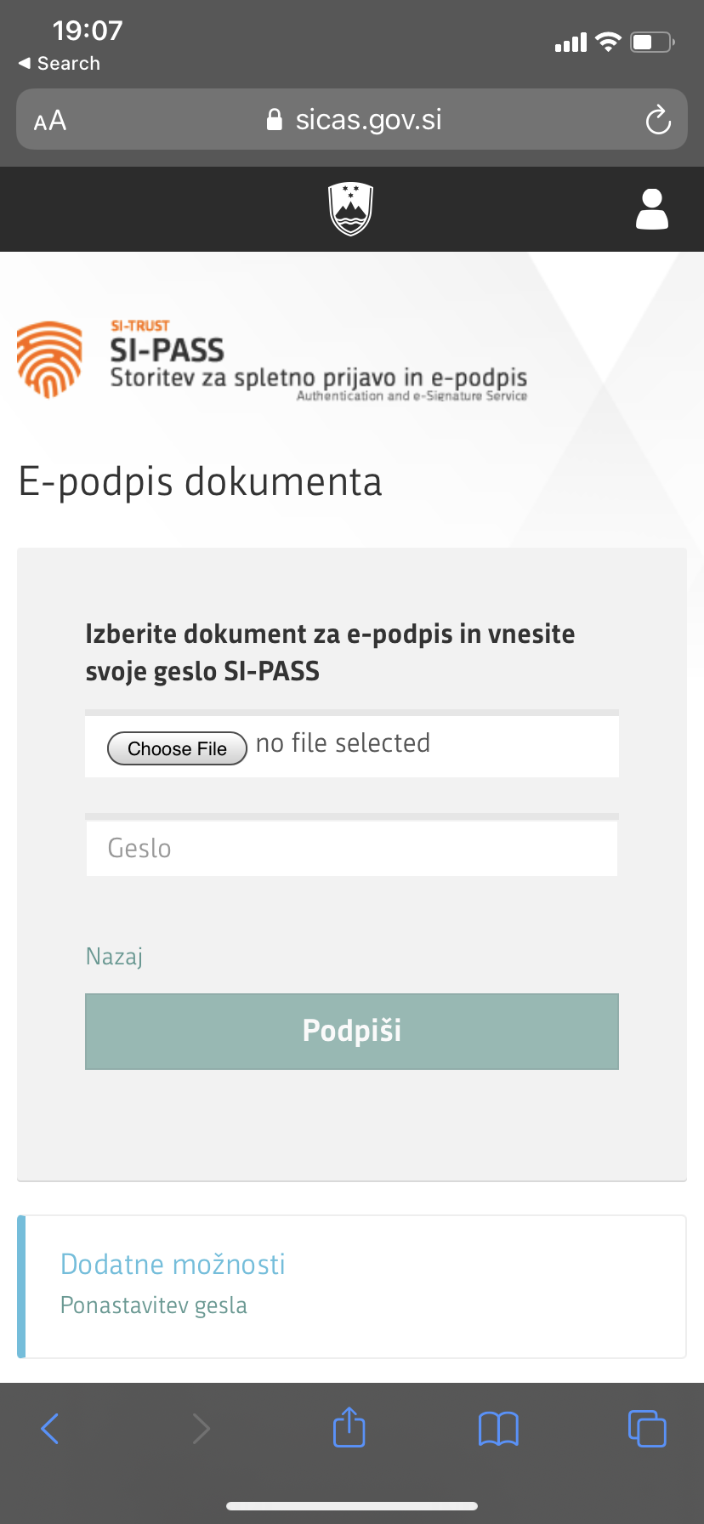Viewport: 704px width, 1524px height.
Task: Open the Ponastavitev gesla link
Action: (154, 1305)
